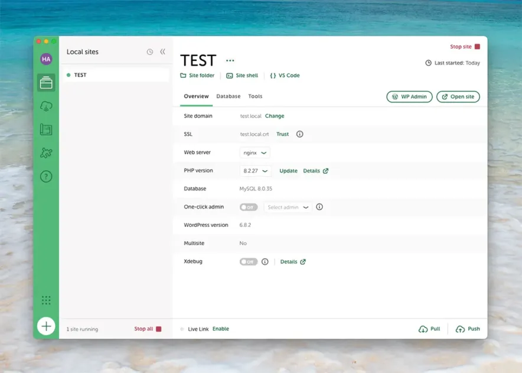Open the apps grid dots icon
Image resolution: width=522 pixels, height=373 pixels.
pyautogui.click(x=46, y=300)
